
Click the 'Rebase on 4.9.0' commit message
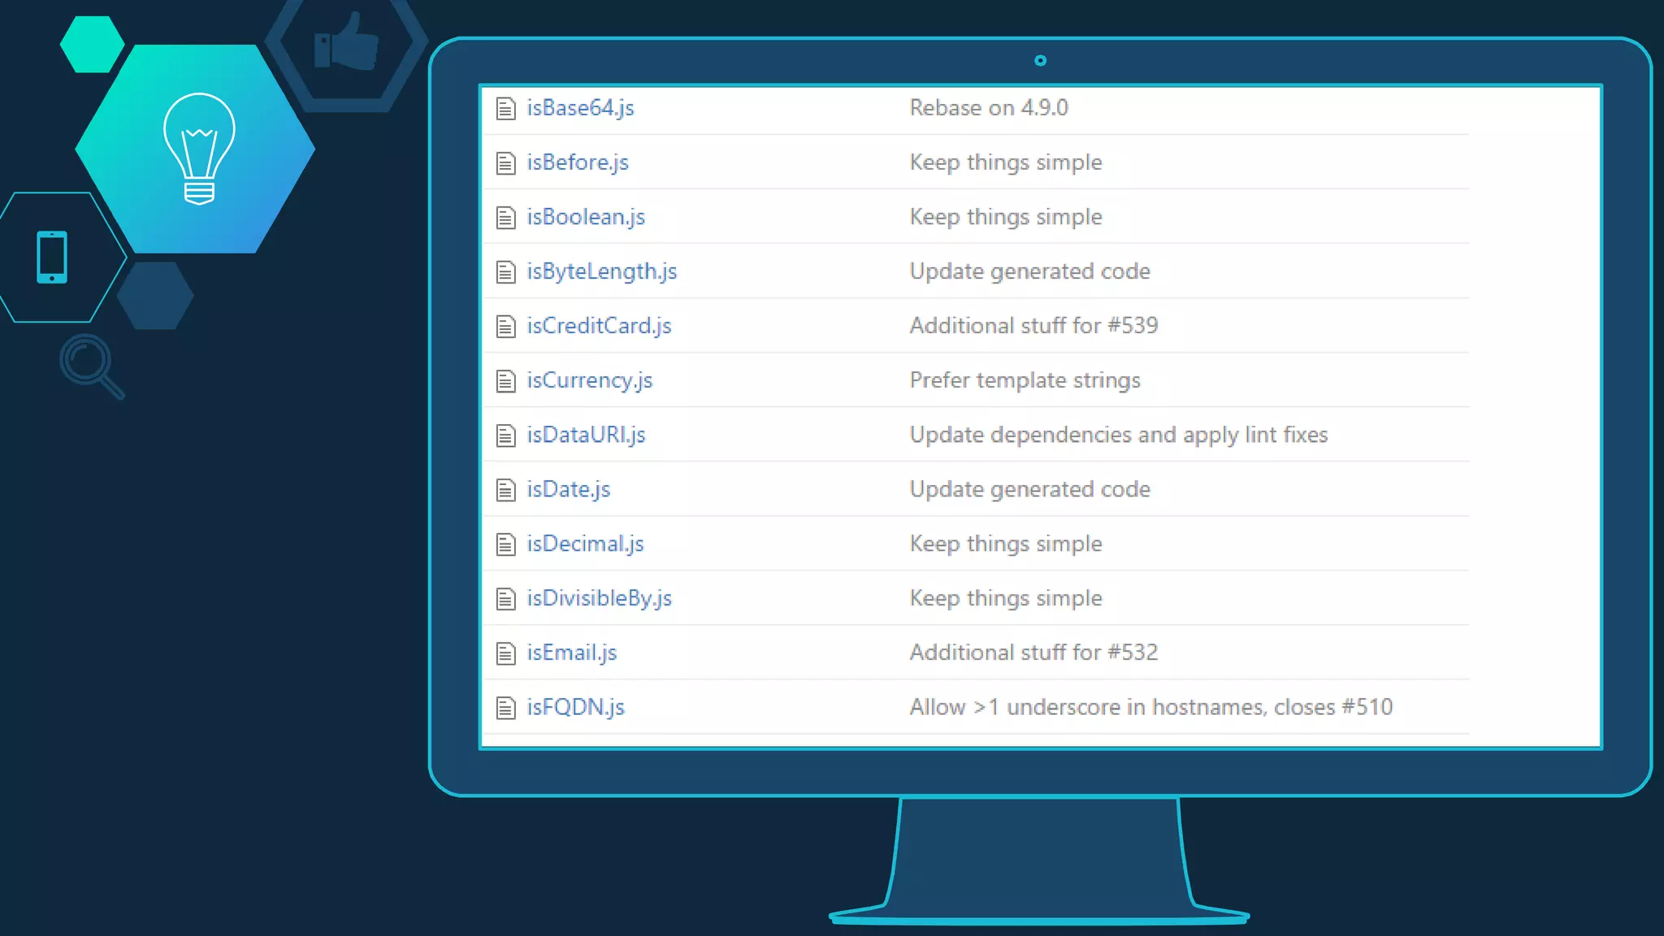coord(988,108)
